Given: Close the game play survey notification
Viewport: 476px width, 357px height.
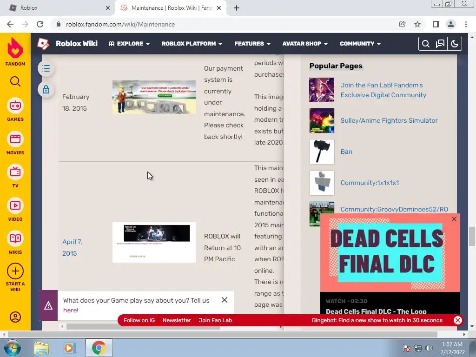Looking at the screenshot, I should pyautogui.click(x=225, y=300).
